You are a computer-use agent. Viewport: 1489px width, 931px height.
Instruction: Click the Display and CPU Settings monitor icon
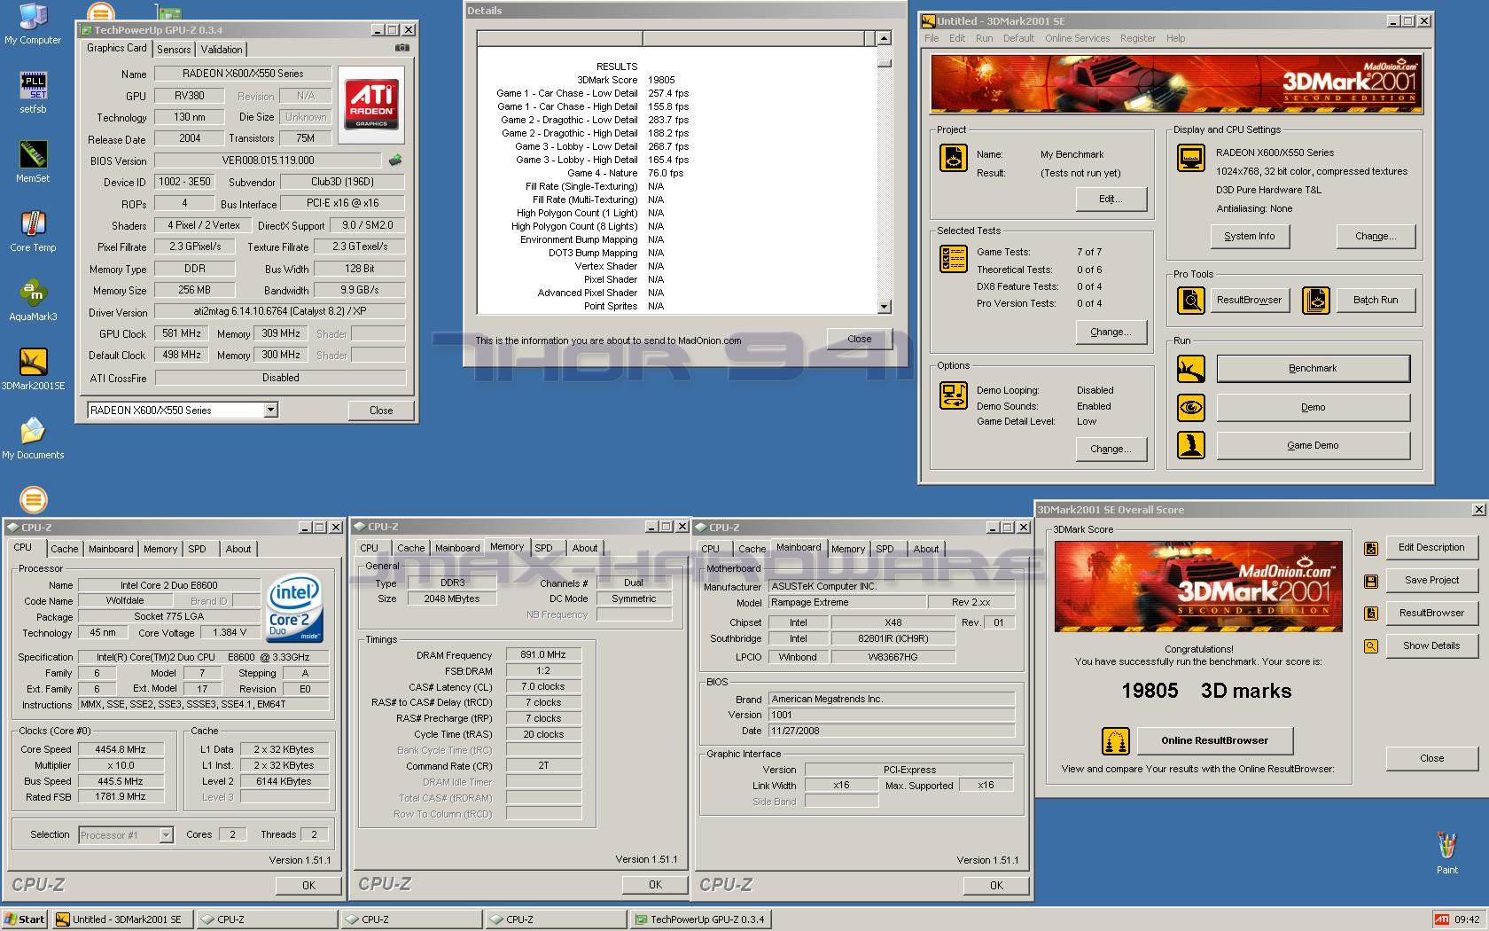pyautogui.click(x=1190, y=159)
